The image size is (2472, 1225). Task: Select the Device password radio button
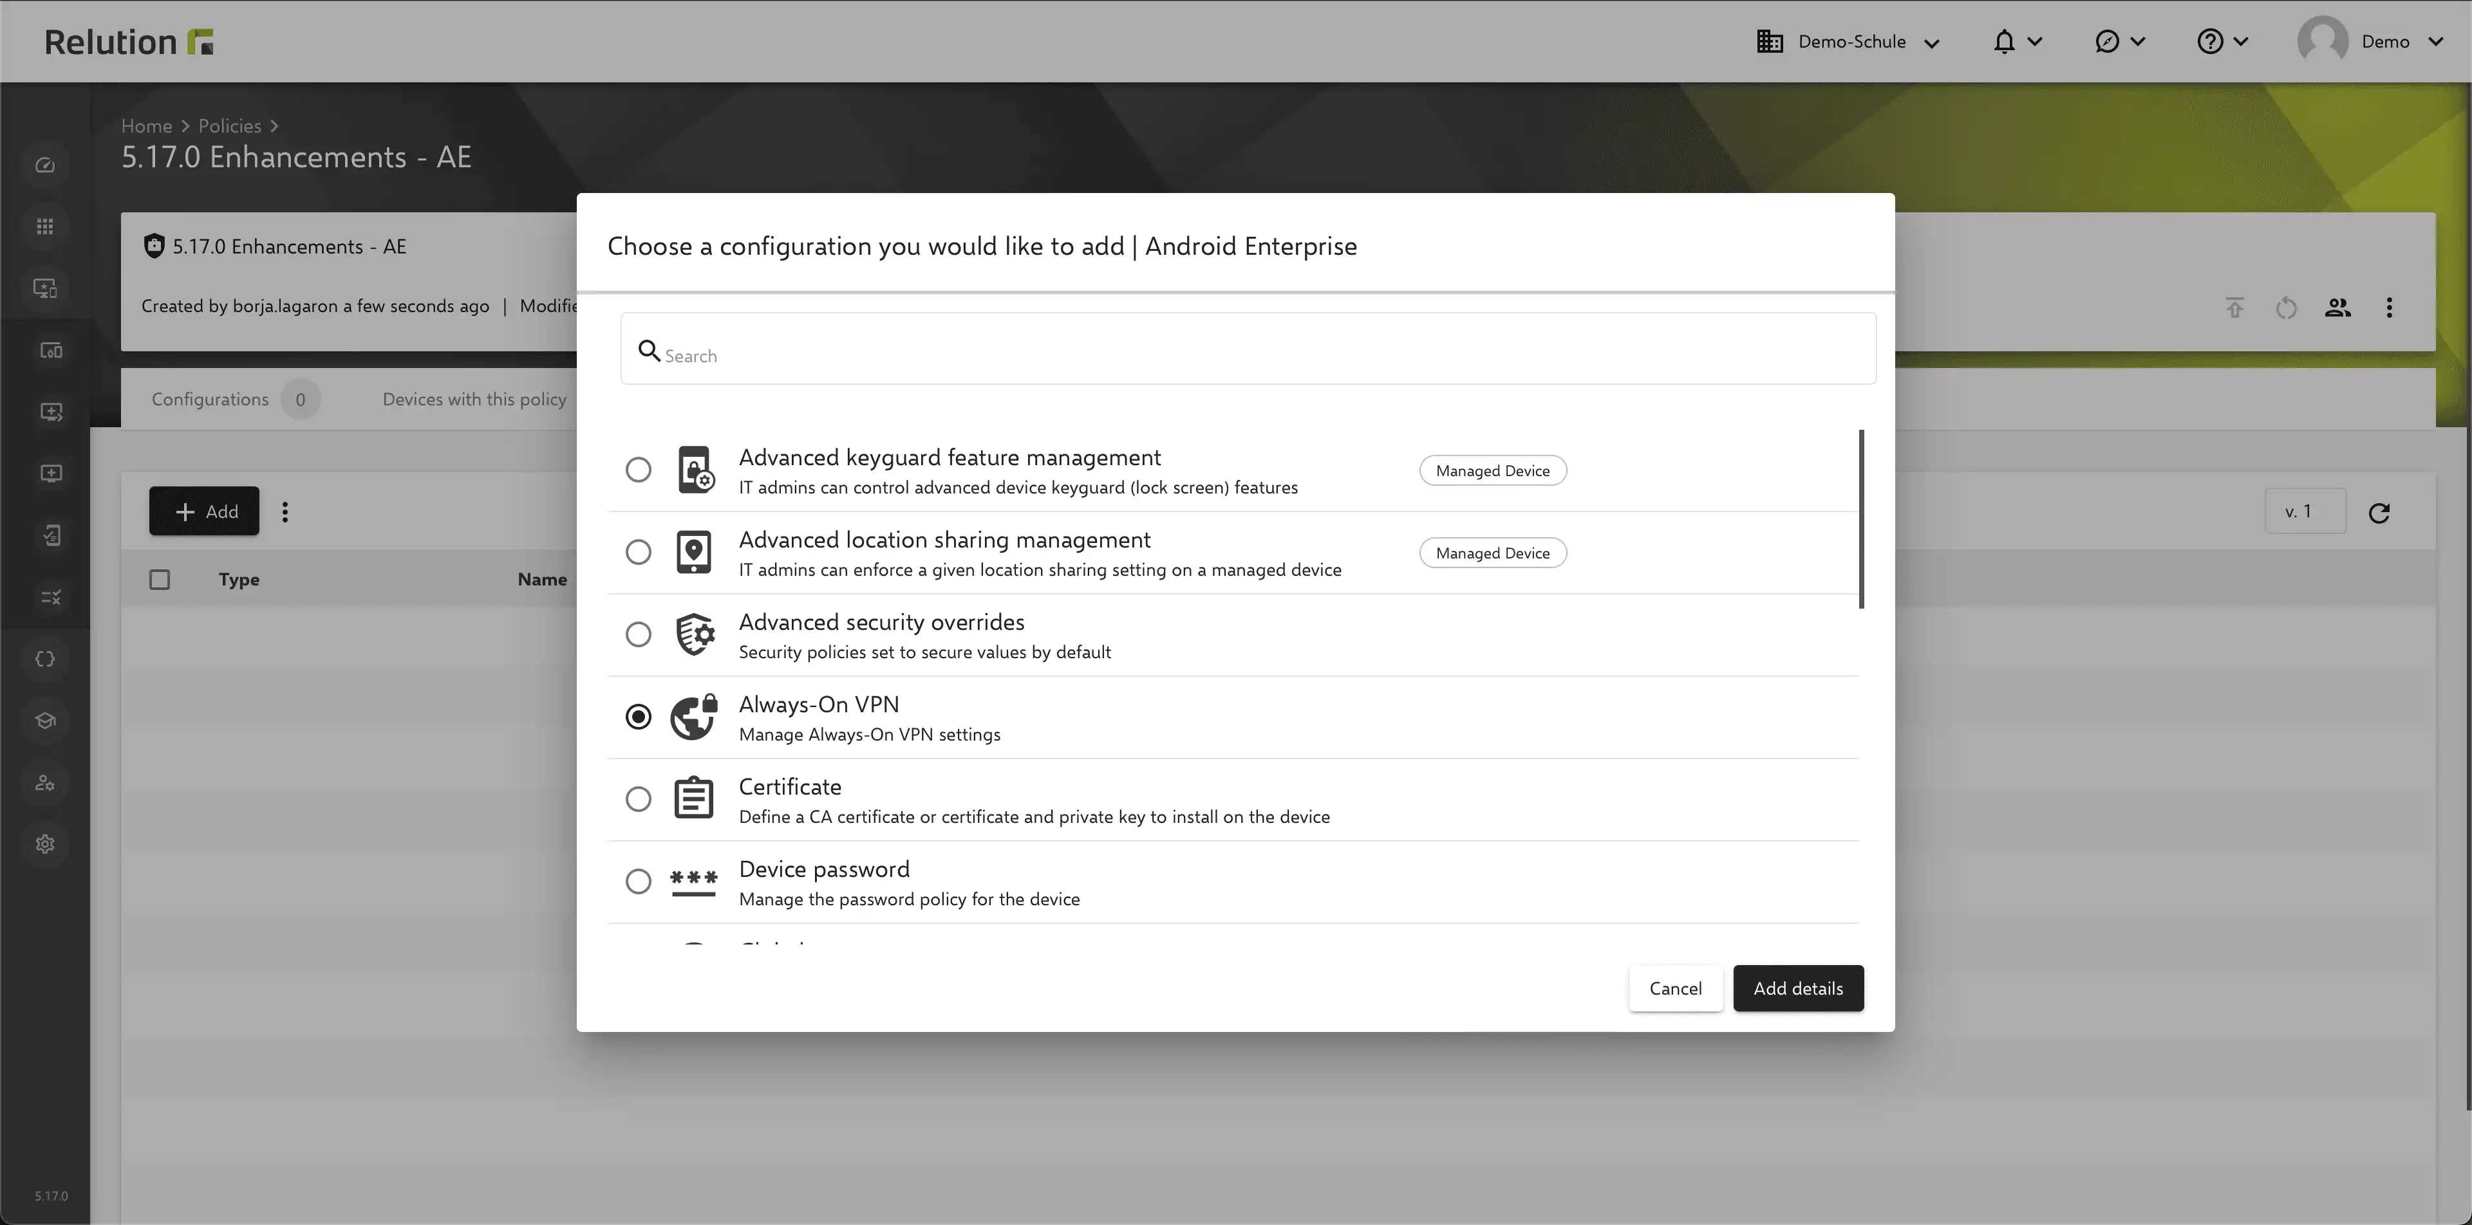click(638, 881)
